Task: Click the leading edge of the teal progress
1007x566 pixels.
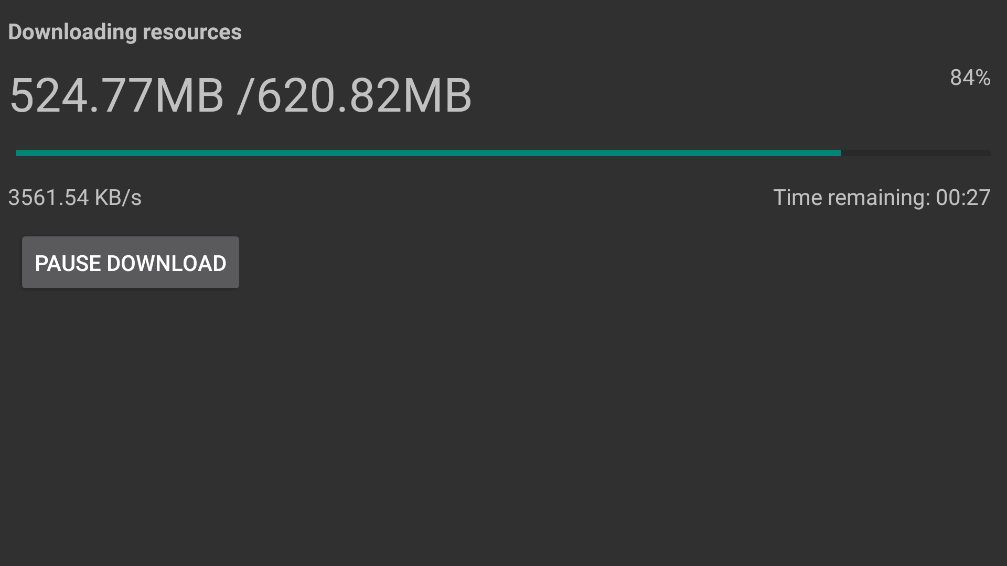Action: point(839,153)
